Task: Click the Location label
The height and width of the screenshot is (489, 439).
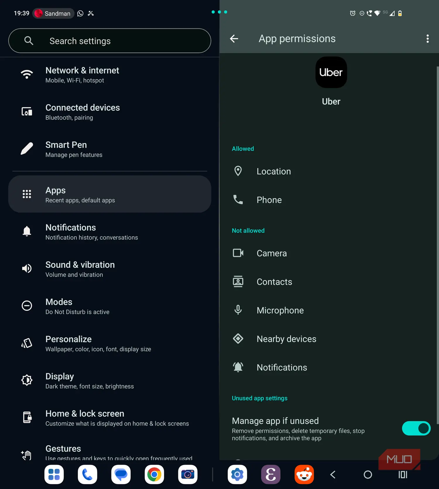Action: (x=274, y=171)
